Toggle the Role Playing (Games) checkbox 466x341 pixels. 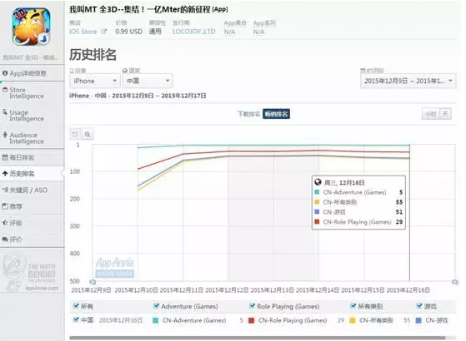coord(252,306)
